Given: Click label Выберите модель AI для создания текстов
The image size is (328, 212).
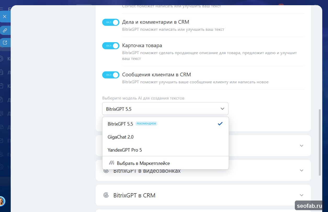Looking at the screenshot, I should pyautogui.click(x=143, y=98).
